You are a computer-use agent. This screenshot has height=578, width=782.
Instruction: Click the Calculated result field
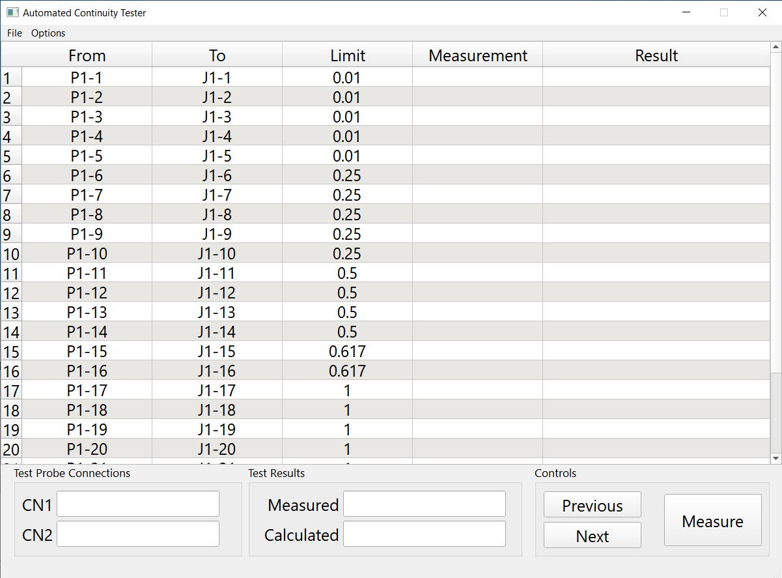pyautogui.click(x=424, y=534)
